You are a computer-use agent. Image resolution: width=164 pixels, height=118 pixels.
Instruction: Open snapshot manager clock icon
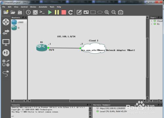[28, 12]
